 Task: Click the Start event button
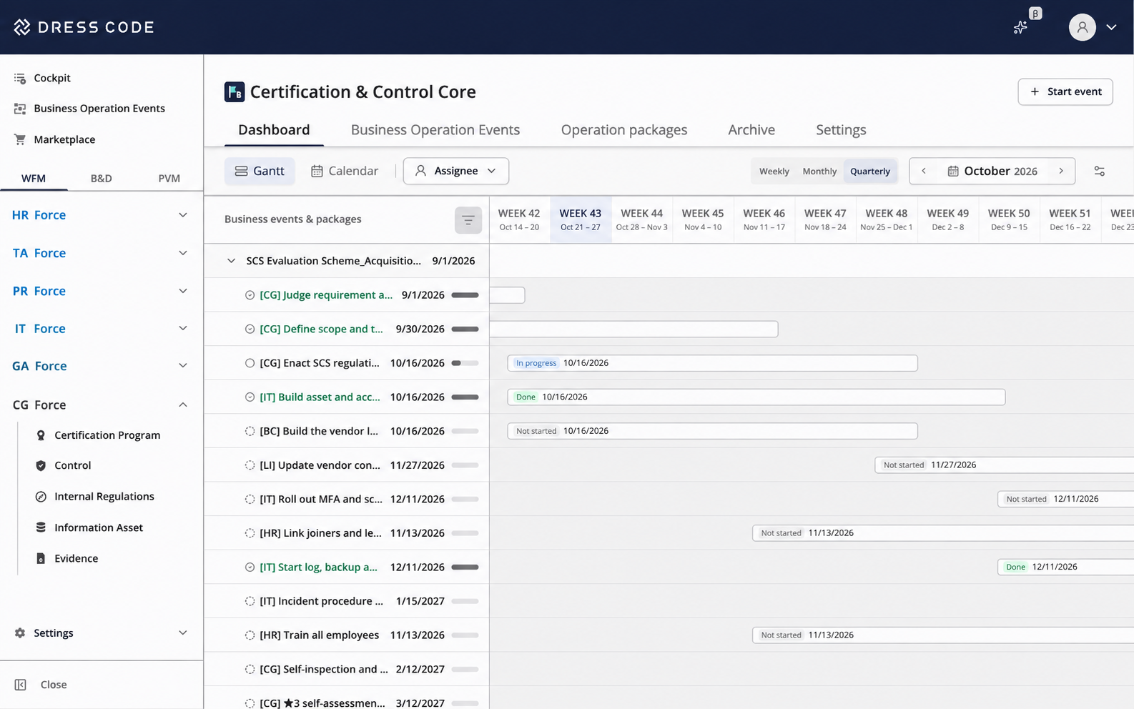click(x=1065, y=92)
